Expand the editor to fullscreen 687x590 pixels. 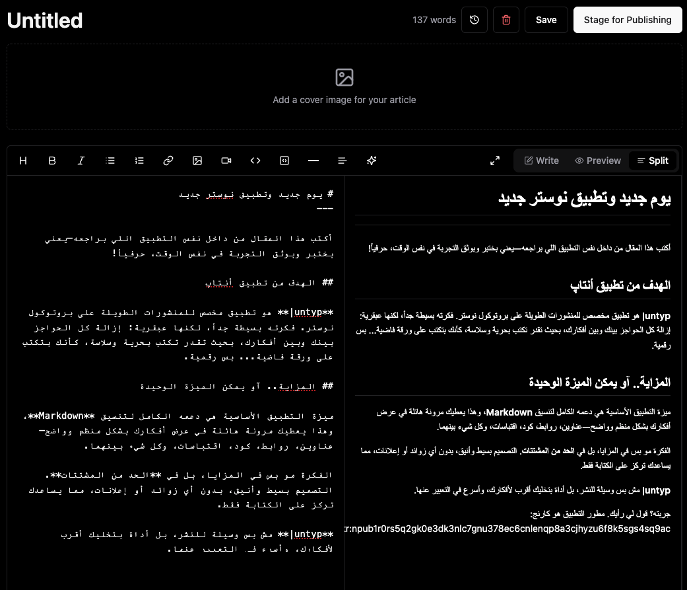click(495, 161)
